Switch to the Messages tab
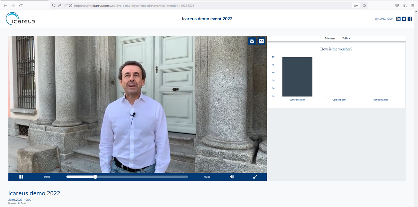Viewport: 418px width, 207px height. pos(330,38)
